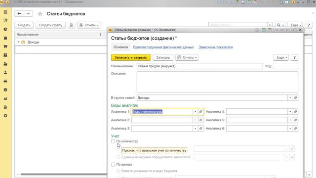Switch to the Основное tab
This screenshot has width=316, height=178.
click(120, 47)
